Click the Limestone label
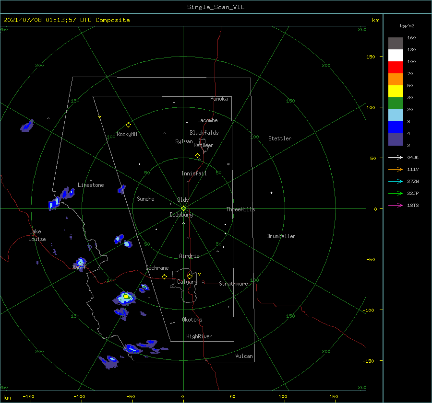The width and height of the screenshot is (432, 403). tap(91, 185)
